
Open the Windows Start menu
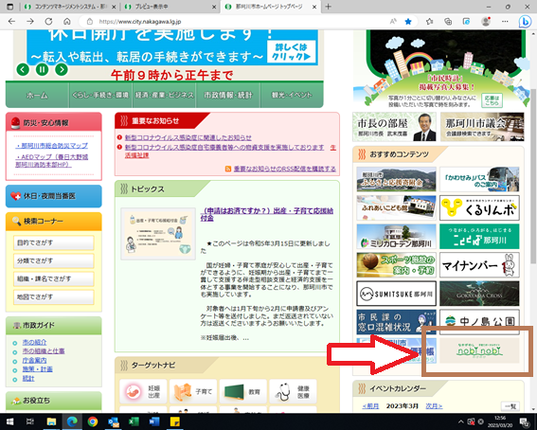click(9, 421)
